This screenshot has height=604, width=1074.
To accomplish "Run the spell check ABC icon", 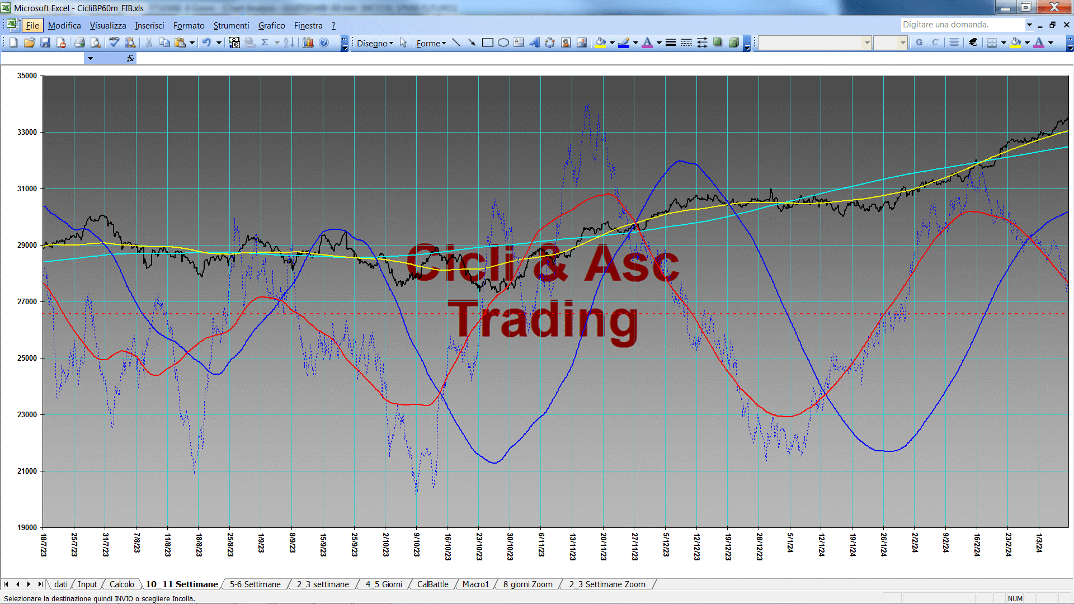I will pyautogui.click(x=114, y=43).
